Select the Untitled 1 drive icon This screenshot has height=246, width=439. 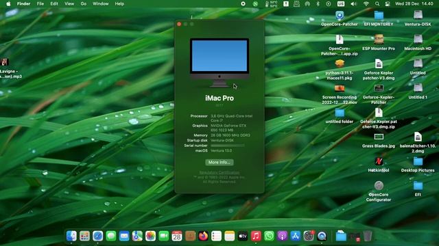click(418, 88)
